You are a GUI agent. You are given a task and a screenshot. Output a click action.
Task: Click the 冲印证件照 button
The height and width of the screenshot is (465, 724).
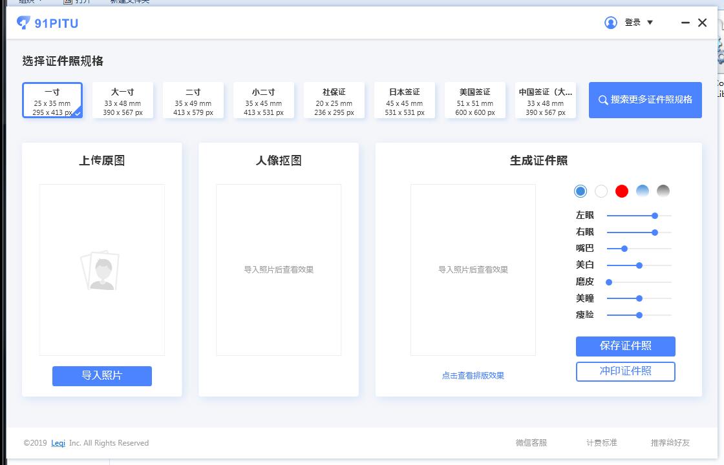point(625,371)
